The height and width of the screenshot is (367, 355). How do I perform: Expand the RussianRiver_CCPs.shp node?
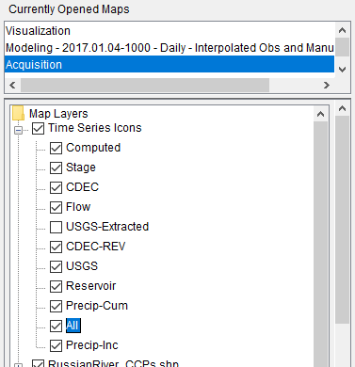click(19, 365)
